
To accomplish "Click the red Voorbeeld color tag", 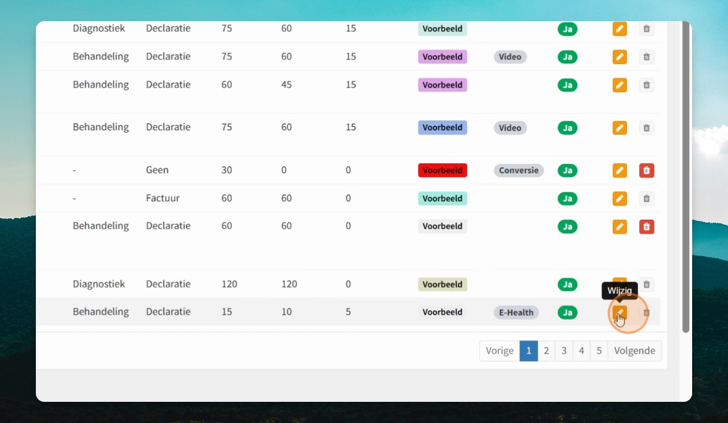I will [442, 170].
